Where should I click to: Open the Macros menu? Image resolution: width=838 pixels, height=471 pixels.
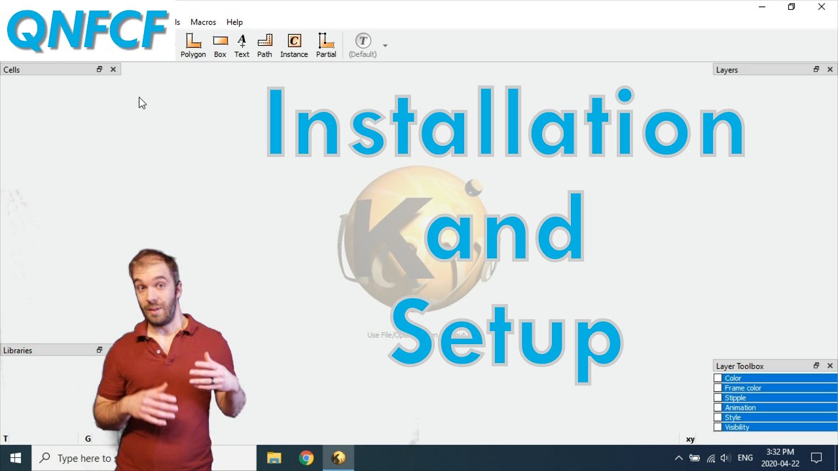[203, 22]
